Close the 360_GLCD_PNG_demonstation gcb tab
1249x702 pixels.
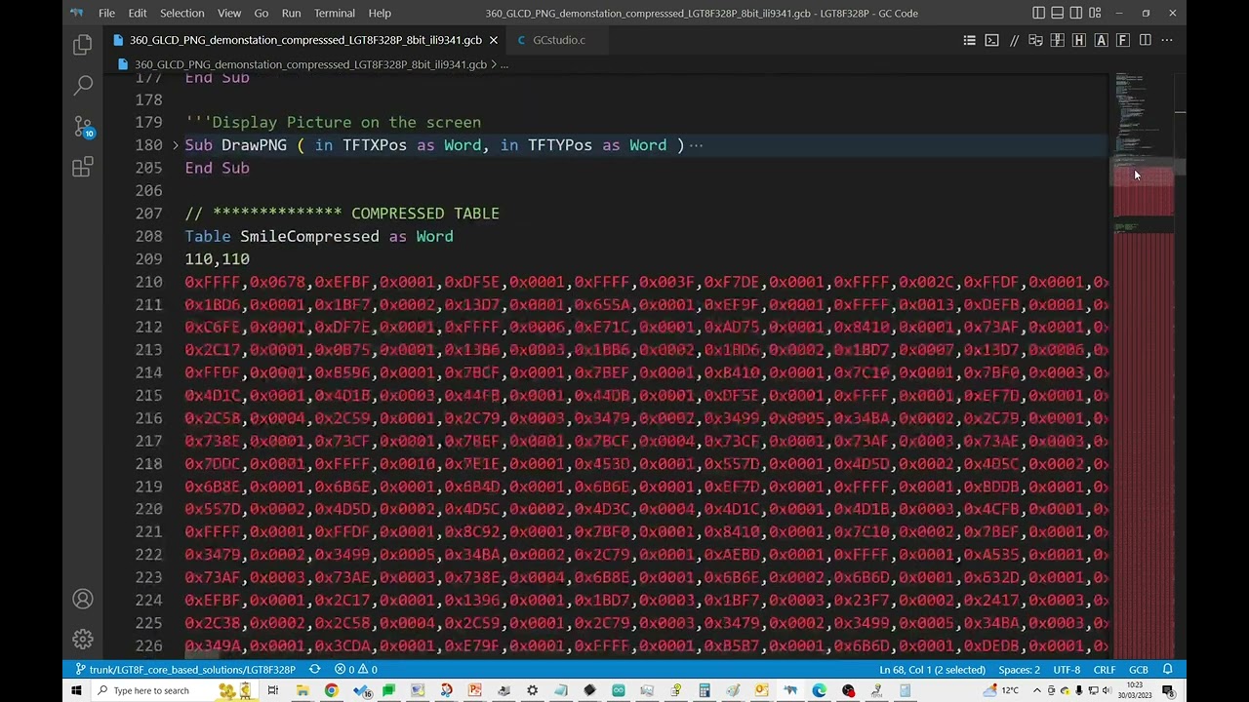click(493, 40)
